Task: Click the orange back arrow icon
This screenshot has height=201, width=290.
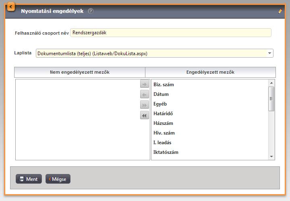Action: tap(11, 7)
